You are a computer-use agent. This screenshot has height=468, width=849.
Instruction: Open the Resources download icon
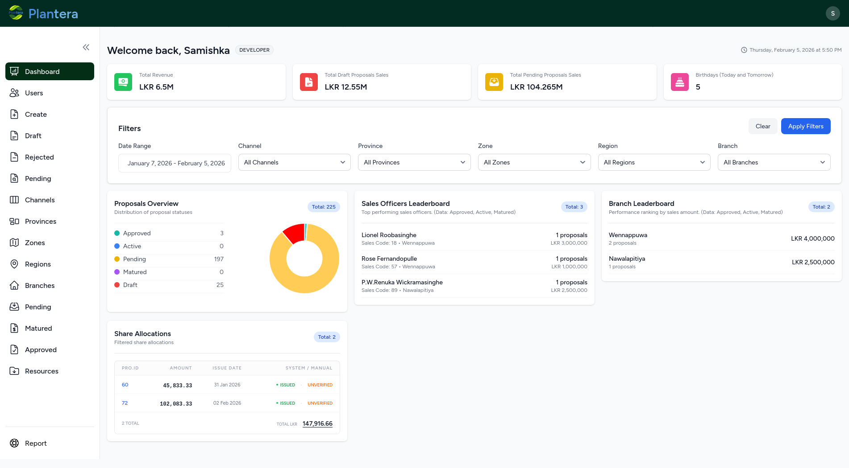pos(14,371)
